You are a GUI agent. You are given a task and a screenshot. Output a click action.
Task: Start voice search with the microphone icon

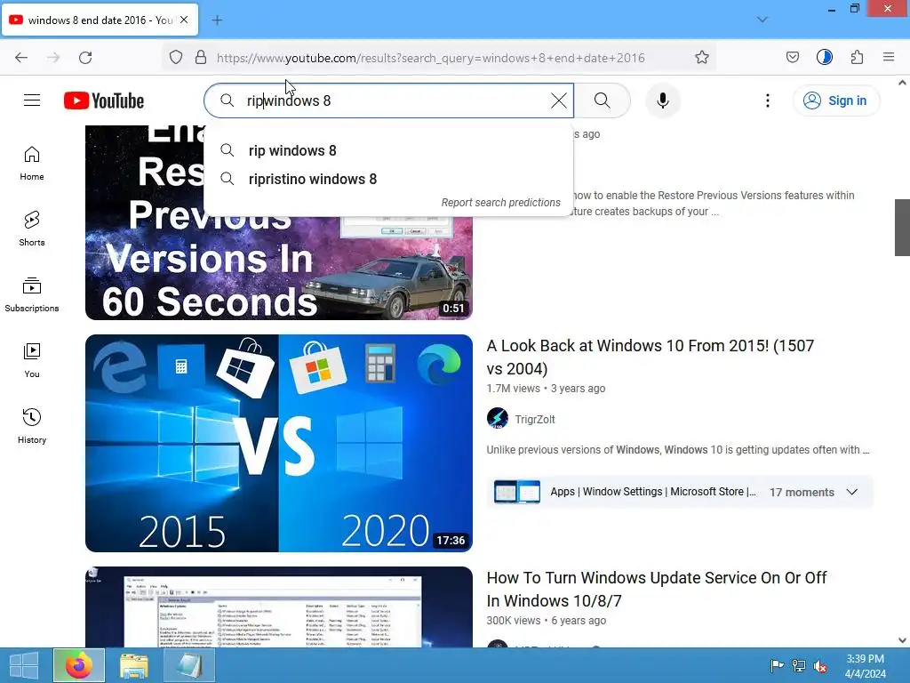point(662,100)
